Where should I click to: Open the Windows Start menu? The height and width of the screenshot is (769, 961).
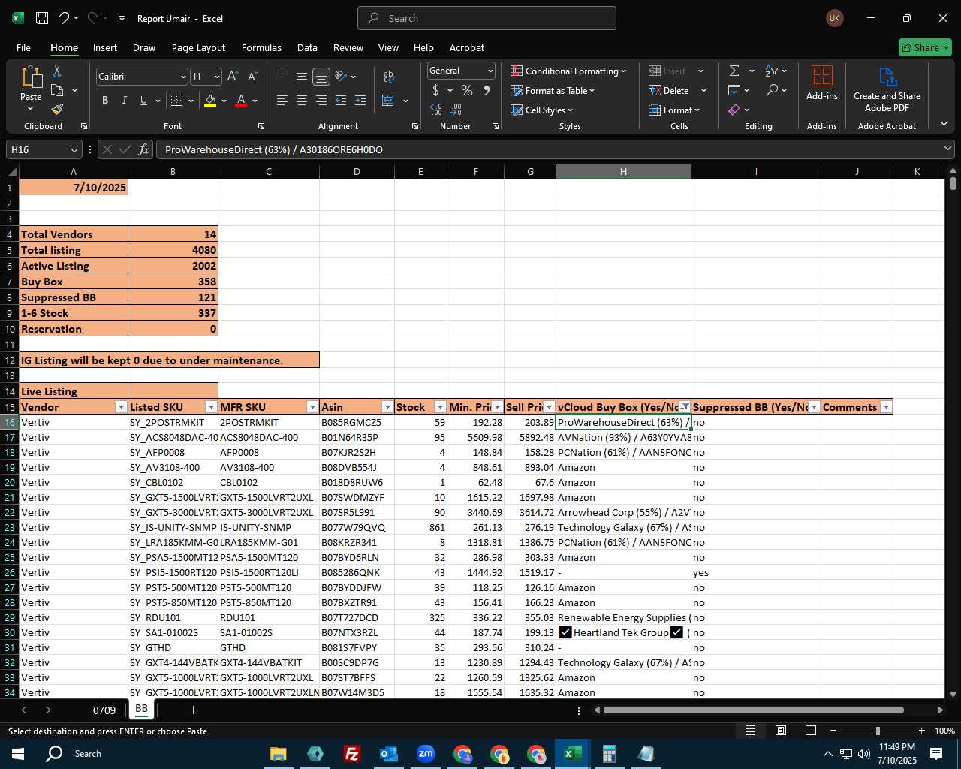[x=18, y=753]
